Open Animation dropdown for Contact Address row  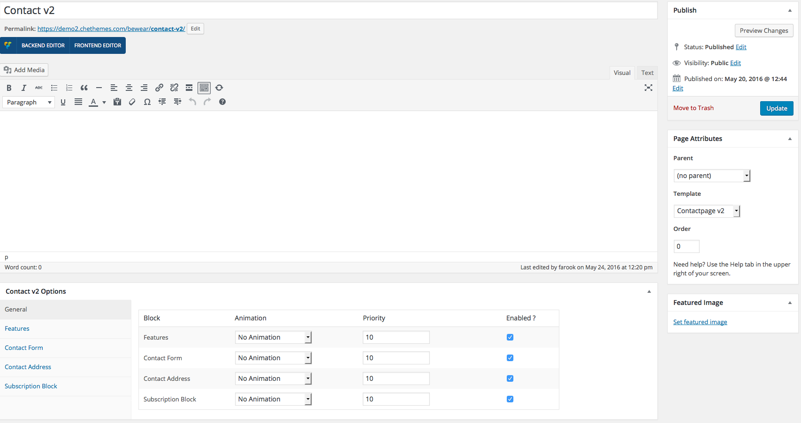pyautogui.click(x=273, y=378)
